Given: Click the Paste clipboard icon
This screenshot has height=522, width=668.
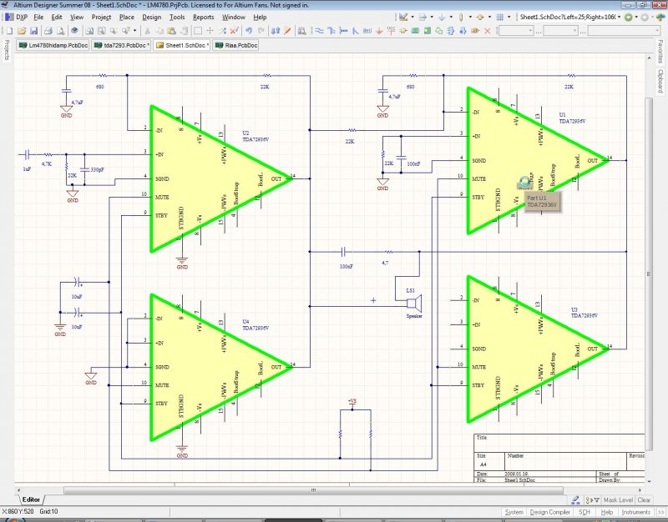Looking at the screenshot, I should [x=171, y=31].
